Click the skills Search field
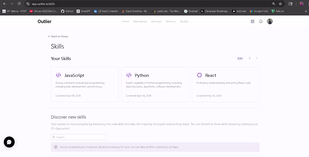The width and height of the screenshot is (309, 157). click(78, 137)
